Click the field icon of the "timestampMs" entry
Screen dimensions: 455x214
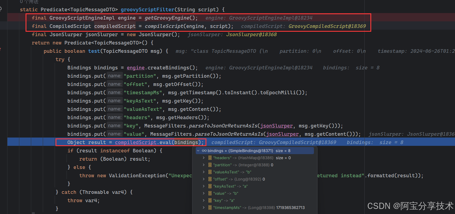pos(210,208)
